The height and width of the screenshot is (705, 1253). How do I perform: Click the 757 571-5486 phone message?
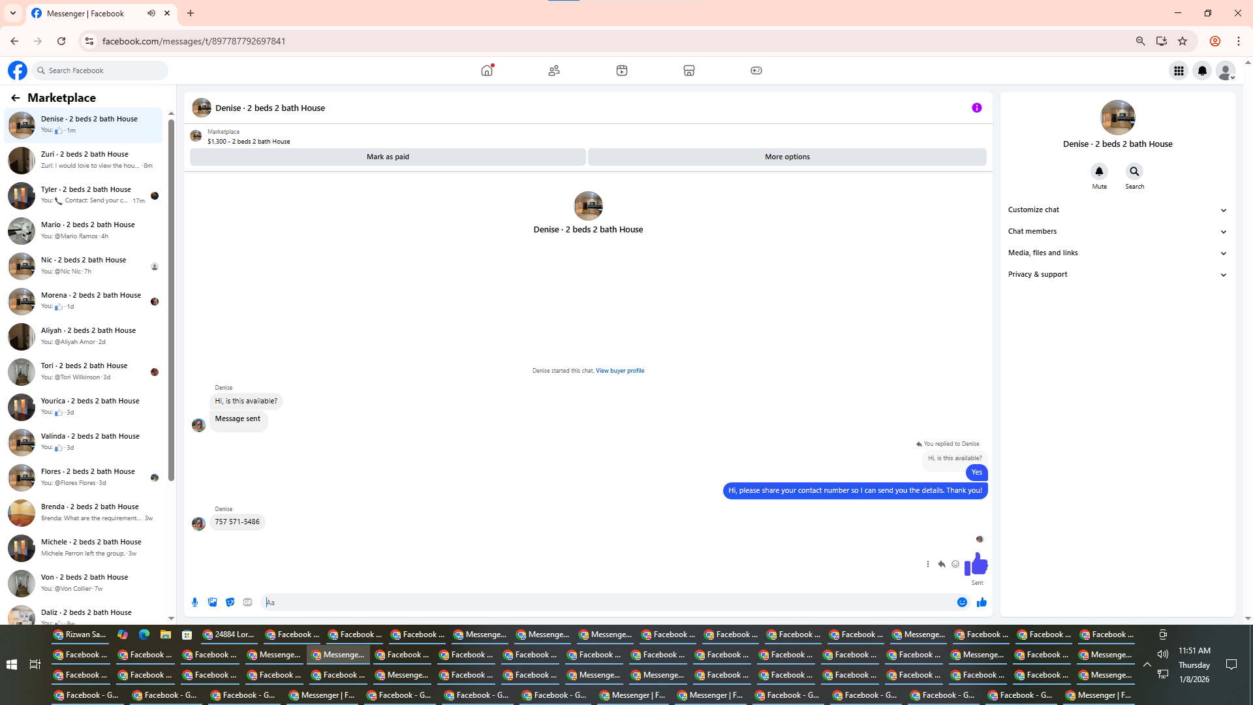237,522
